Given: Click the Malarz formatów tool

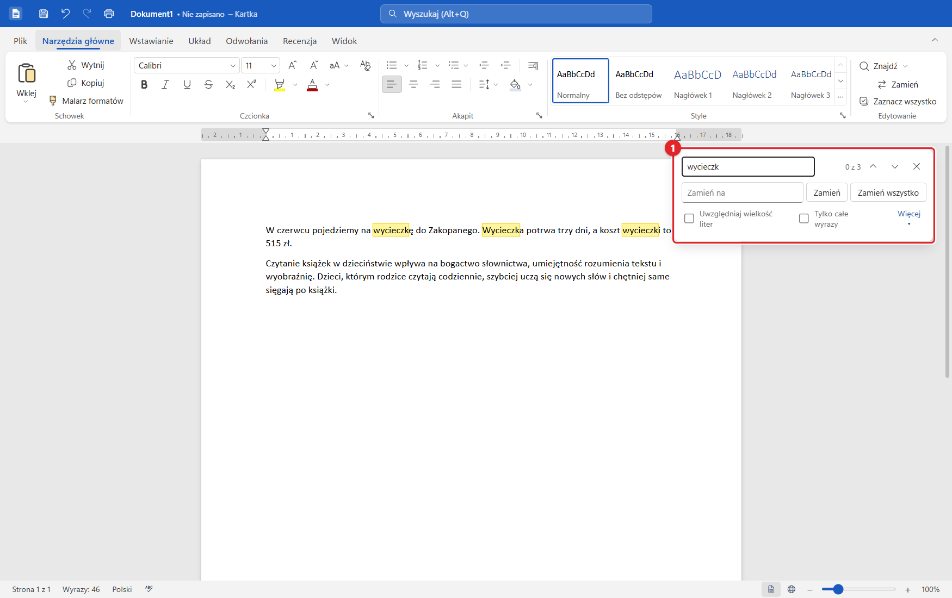Looking at the screenshot, I should tap(86, 101).
